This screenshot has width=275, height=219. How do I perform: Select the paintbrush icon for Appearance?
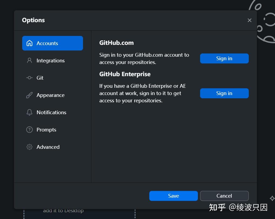pos(29,95)
